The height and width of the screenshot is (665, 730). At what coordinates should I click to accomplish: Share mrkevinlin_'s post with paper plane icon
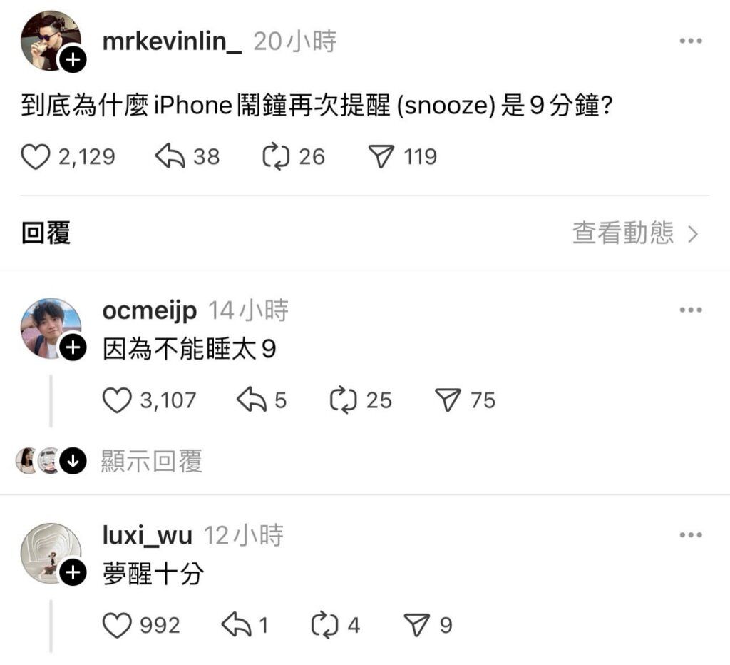[381, 156]
